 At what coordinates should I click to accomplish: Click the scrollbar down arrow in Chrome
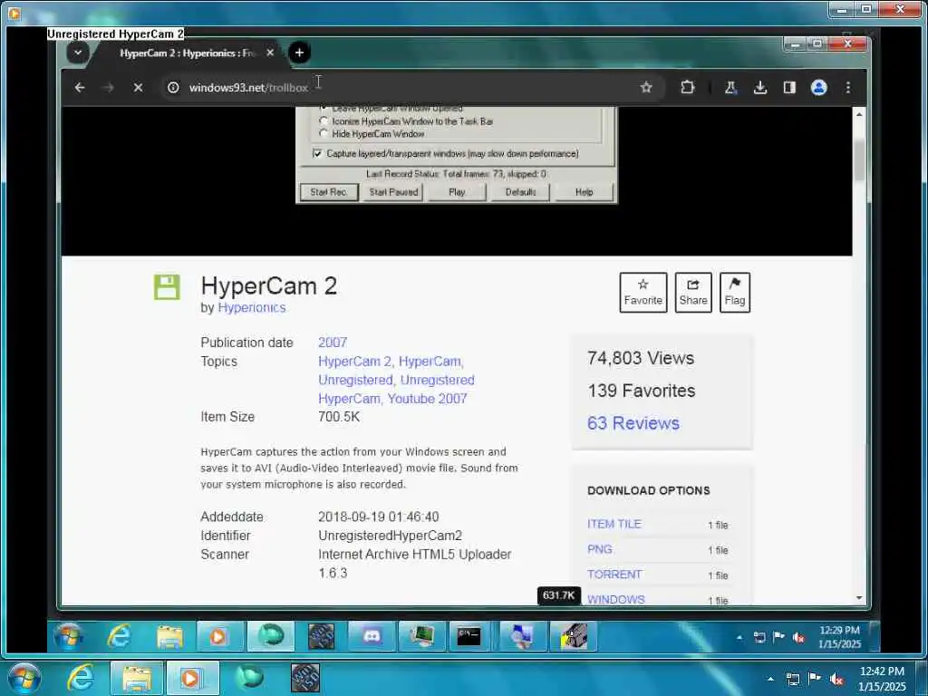859,598
